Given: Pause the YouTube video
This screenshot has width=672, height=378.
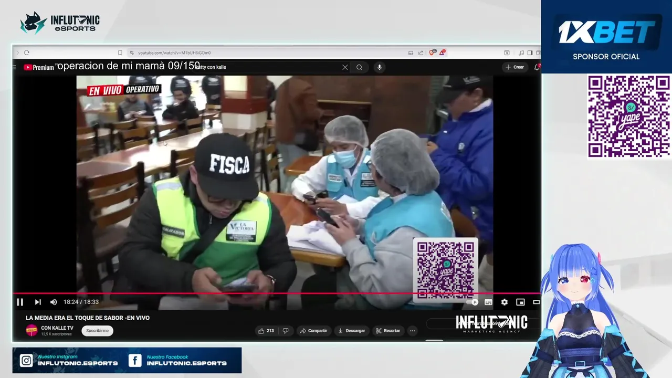Looking at the screenshot, I should [x=20, y=302].
